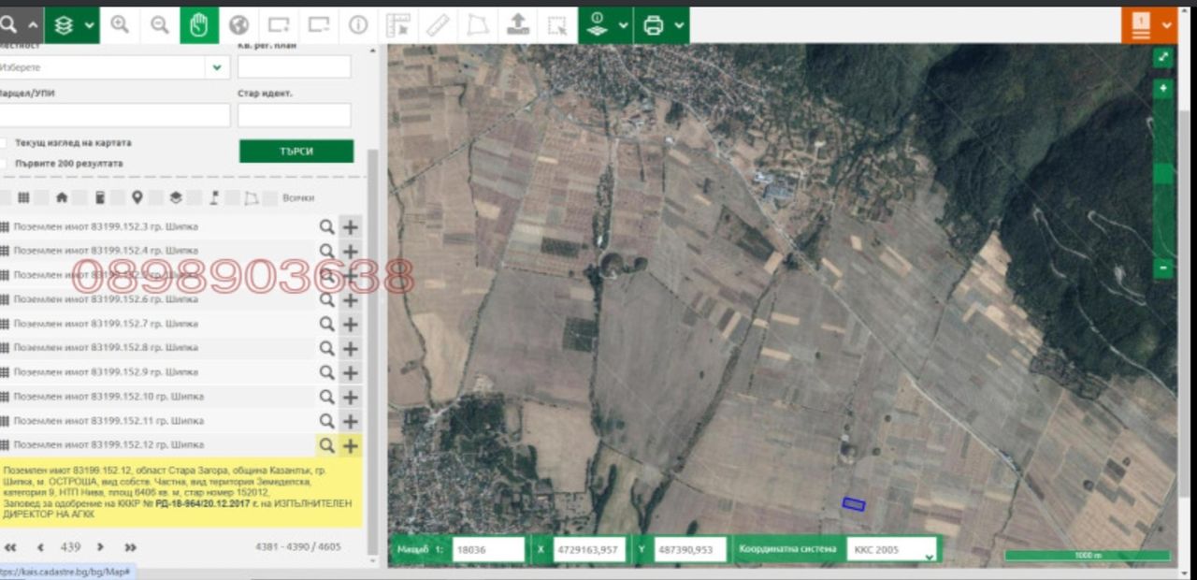Screen dimensions: 1197x580
Task: Tick the checkbox before the polygon outline filter
Action: [x=232, y=198]
